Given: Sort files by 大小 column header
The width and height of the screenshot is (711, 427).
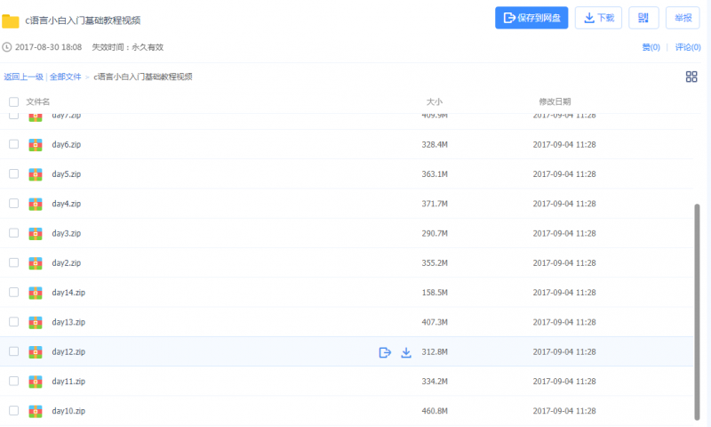Looking at the screenshot, I should [434, 102].
